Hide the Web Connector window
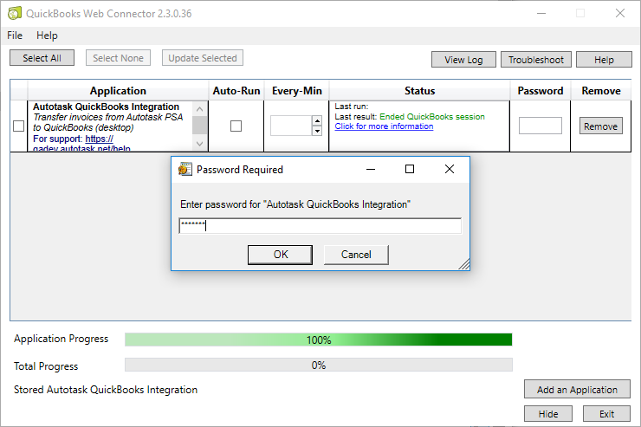Viewport: 641px width, 427px height. pos(548,414)
